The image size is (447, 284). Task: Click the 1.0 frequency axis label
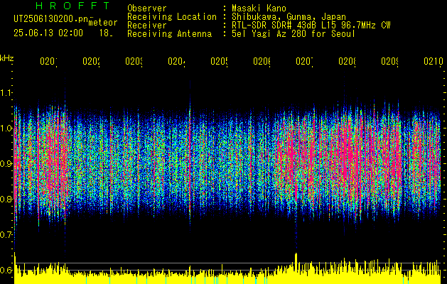tap(6, 129)
